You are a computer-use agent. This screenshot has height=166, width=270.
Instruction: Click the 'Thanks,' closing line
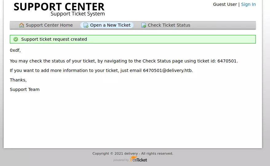click(x=18, y=80)
